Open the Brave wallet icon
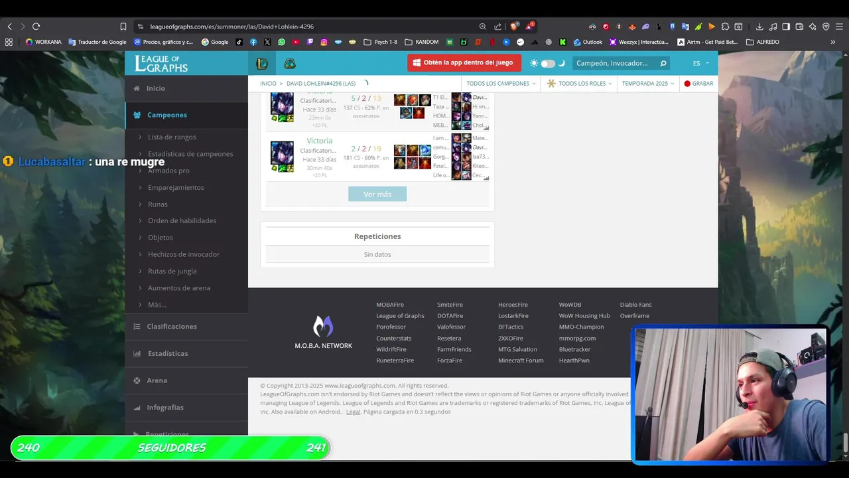The height and width of the screenshot is (478, 849). tap(799, 27)
